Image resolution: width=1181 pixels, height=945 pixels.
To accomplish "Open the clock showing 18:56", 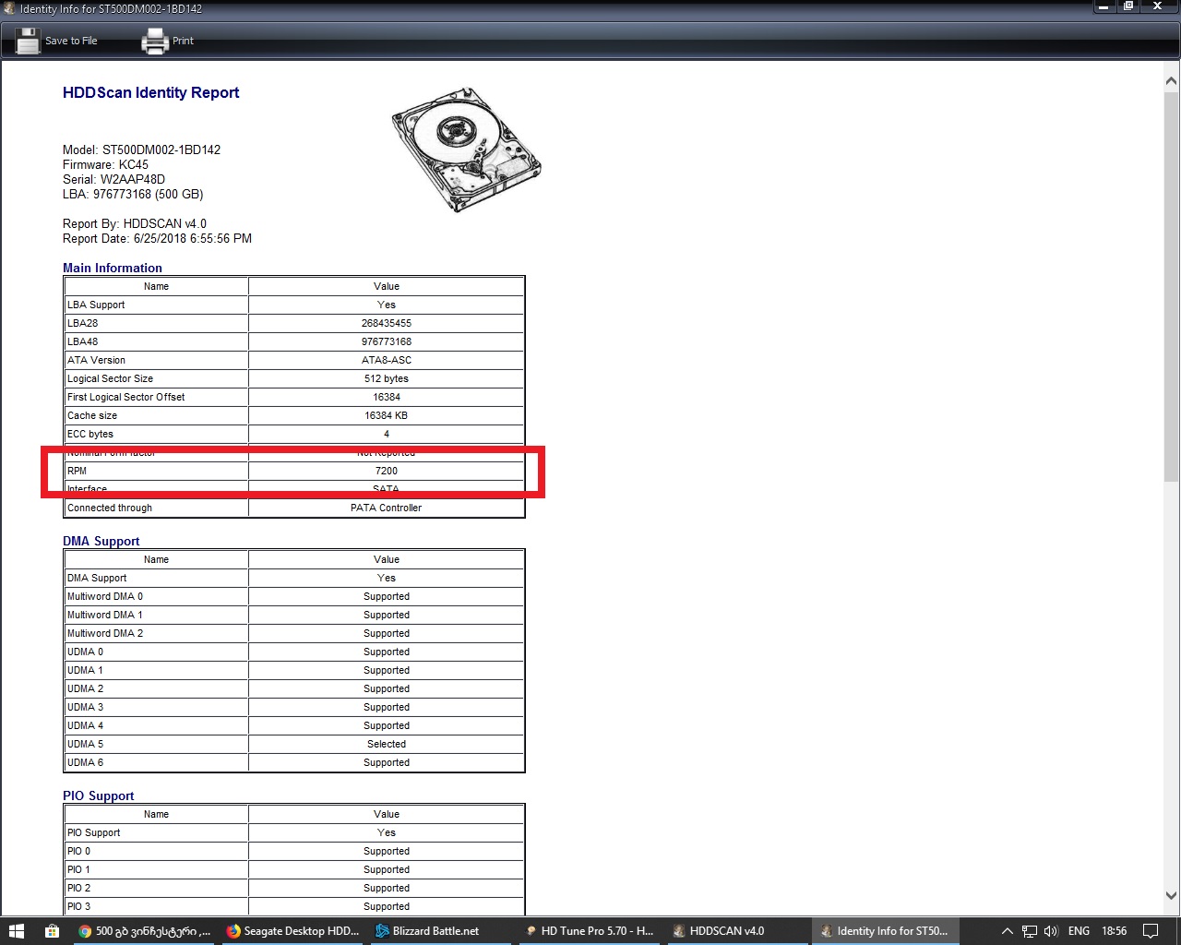I will [x=1114, y=931].
